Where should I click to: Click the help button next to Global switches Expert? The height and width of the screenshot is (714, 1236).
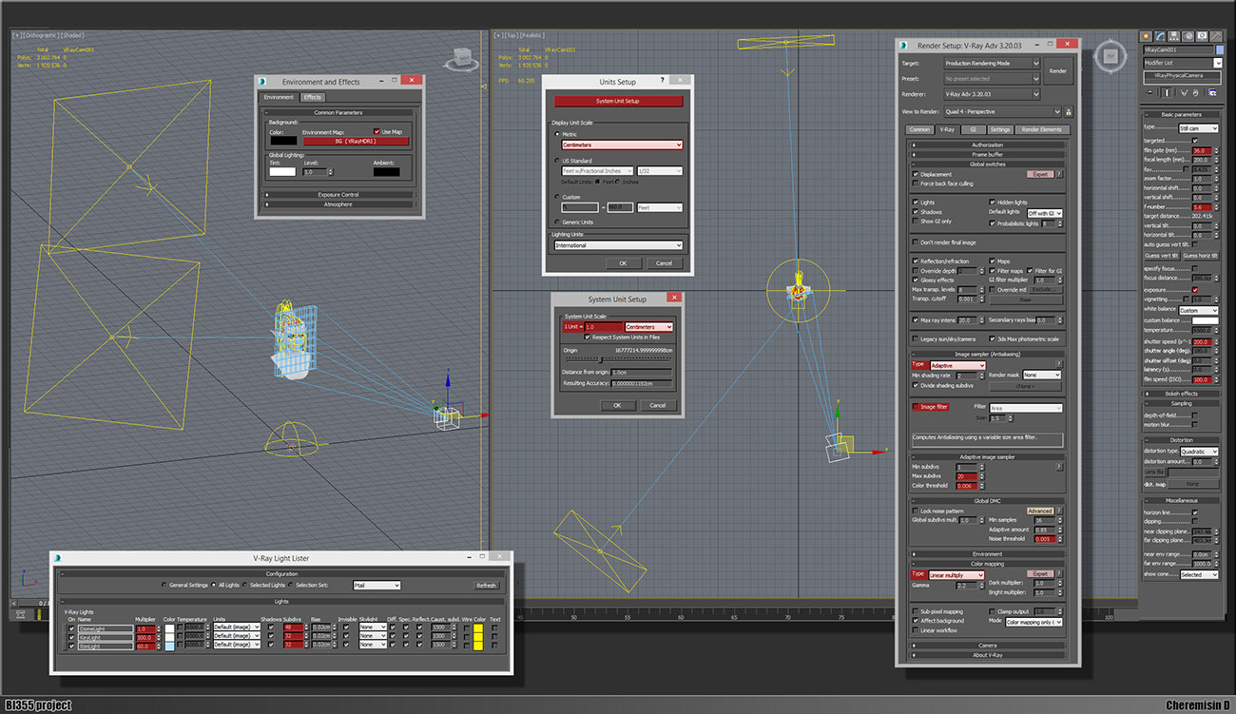coord(1059,174)
